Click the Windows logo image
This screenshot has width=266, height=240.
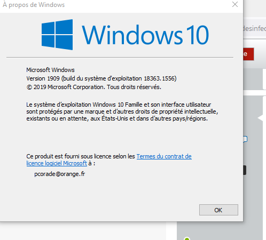[x=57, y=35]
